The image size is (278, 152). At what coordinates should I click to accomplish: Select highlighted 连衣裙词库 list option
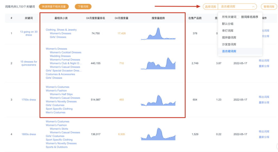229,51
